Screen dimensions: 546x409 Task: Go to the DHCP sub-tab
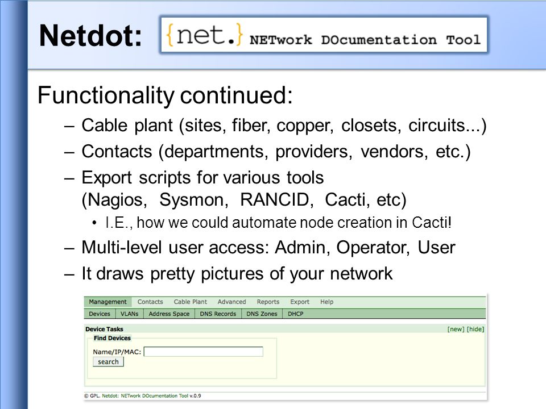pos(295,314)
